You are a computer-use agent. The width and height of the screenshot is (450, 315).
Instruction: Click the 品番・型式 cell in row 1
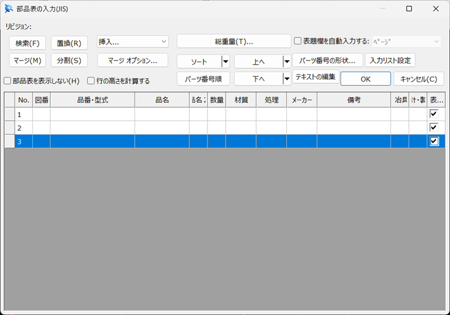coord(93,114)
